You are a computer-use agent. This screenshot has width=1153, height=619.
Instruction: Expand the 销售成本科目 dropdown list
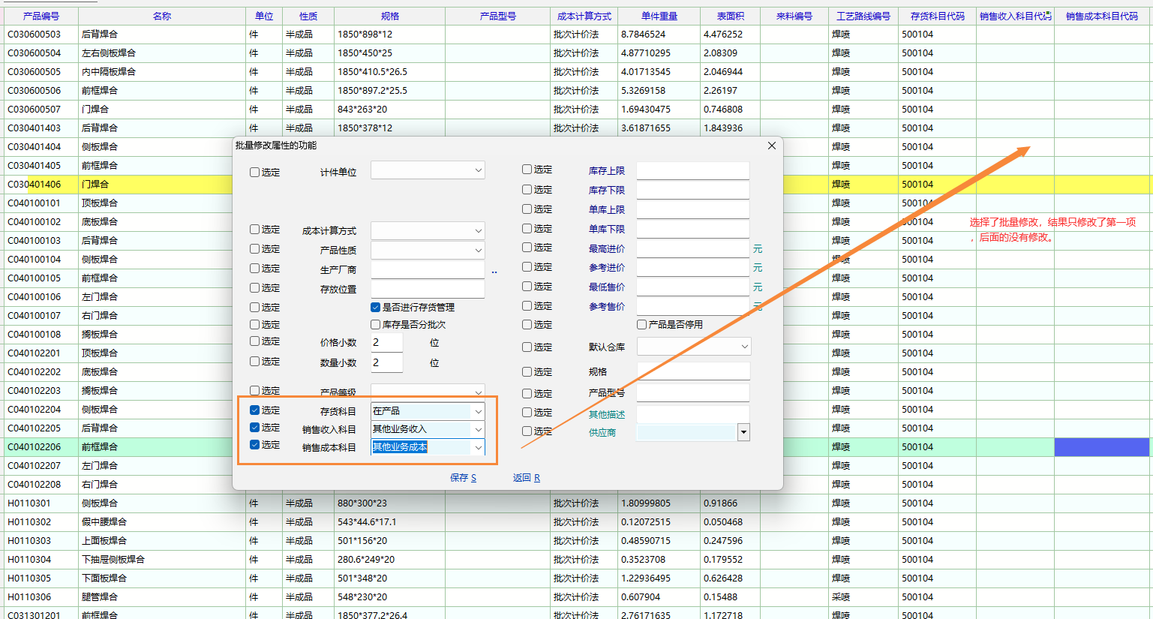pyautogui.click(x=478, y=447)
